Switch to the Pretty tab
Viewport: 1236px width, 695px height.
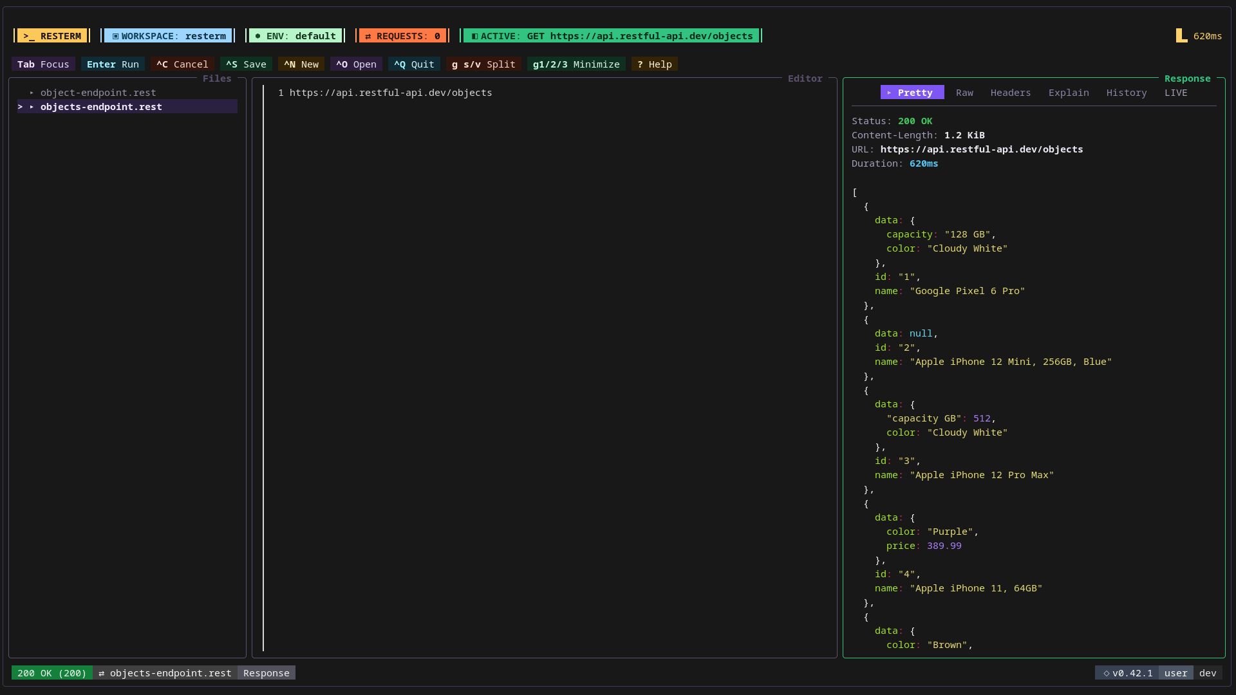[x=912, y=93]
